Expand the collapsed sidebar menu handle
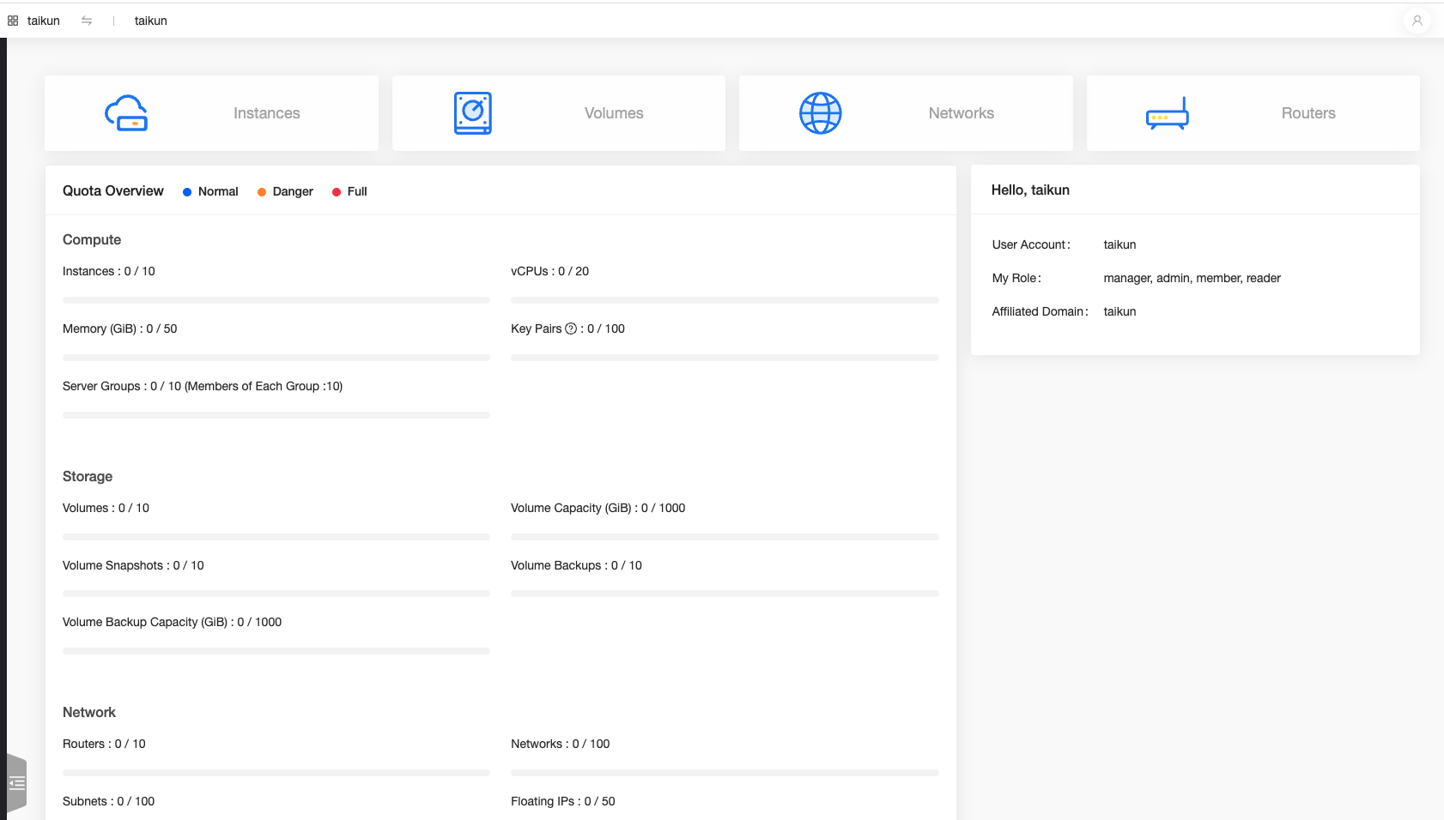Screen dimensions: 1444x820 point(17,782)
